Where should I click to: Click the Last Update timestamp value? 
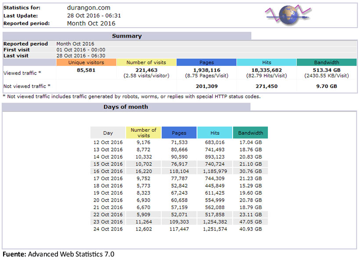(94, 15)
